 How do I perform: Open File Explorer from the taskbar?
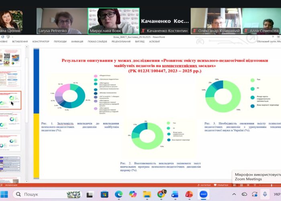click(x=147, y=194)
